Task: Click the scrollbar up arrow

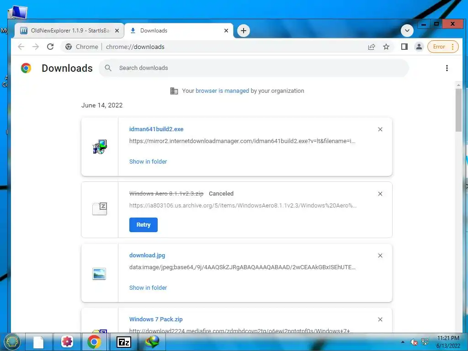Action: pos(458,85)
